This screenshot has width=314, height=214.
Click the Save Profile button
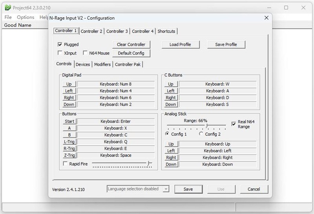[x=226, y=44]
